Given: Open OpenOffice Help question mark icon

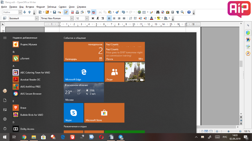Looking at the screenshot, I should click(x=189, y=12).
